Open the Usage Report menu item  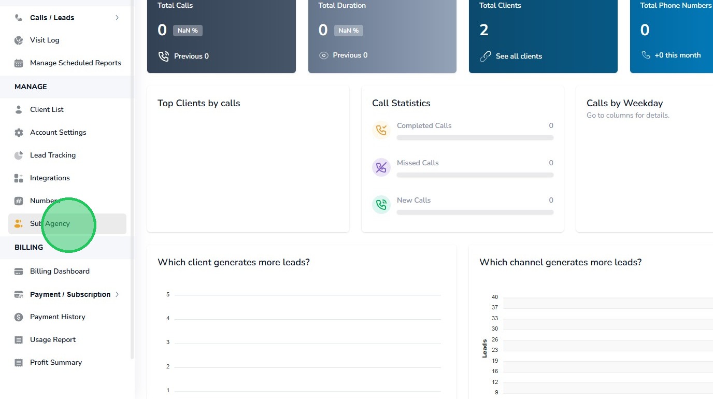tap(53, 340)
